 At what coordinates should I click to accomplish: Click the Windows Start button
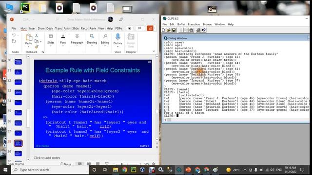[5, 170]
